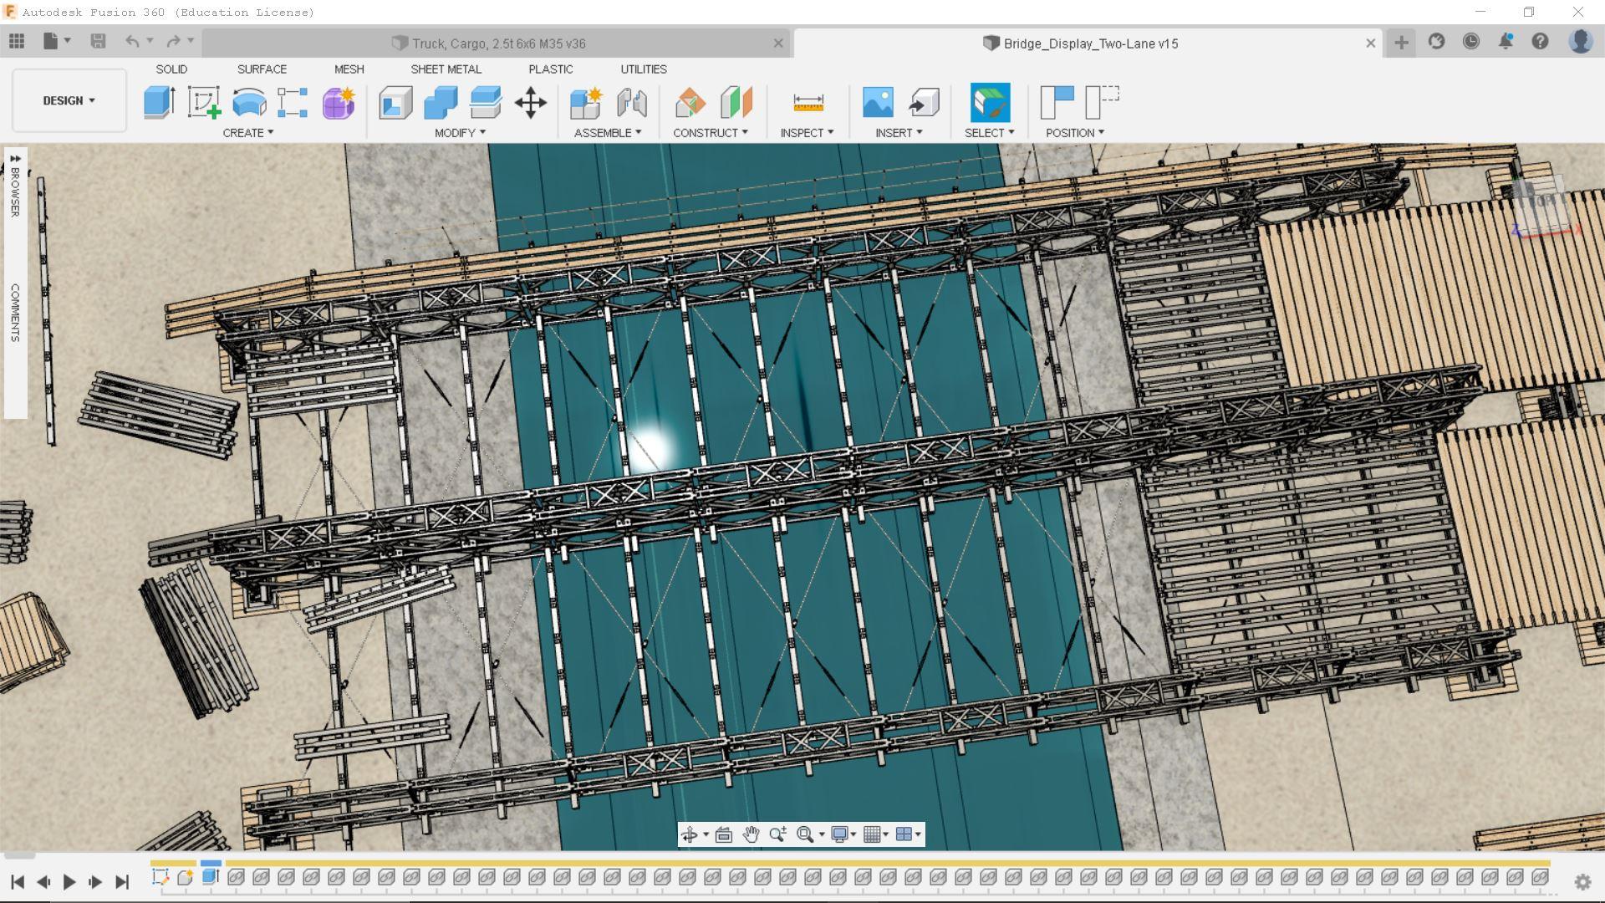Click the Move/Copy arrows icon
Screen dimensions: 1605x903
pos(530,103)
